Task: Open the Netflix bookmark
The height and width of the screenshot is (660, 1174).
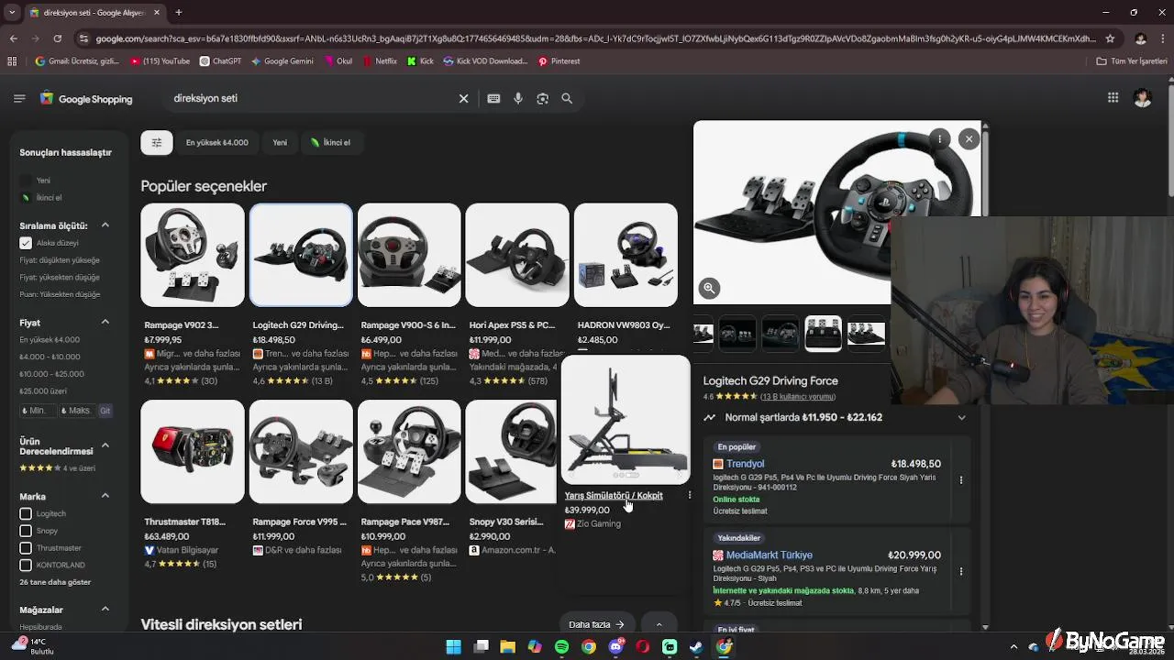Action: (380, 61)
